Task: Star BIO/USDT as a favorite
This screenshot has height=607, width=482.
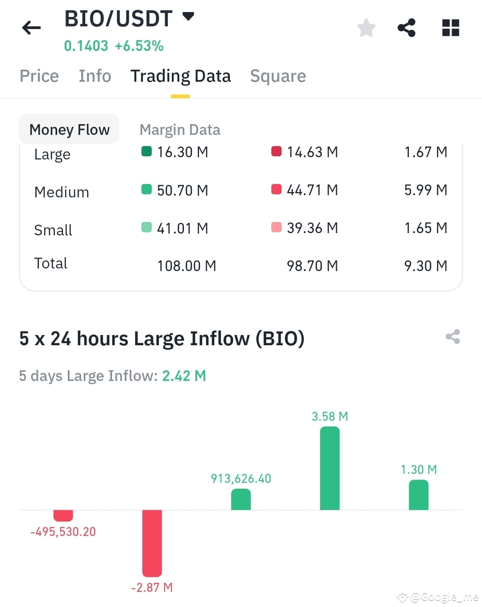Action: coord(366,27)
